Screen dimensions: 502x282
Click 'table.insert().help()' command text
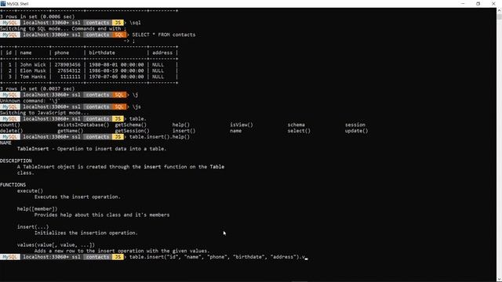click(159, 137)
